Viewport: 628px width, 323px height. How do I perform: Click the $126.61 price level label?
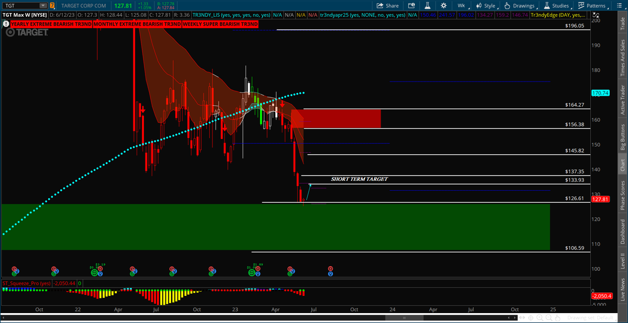(x=574, y=198)
